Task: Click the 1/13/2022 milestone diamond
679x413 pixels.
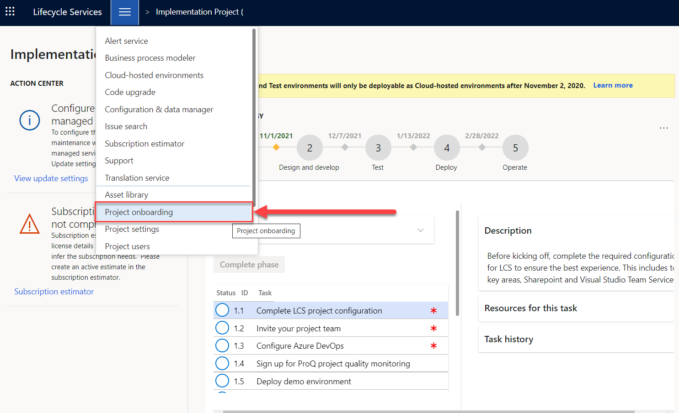Action: click(x=413, y=147)
